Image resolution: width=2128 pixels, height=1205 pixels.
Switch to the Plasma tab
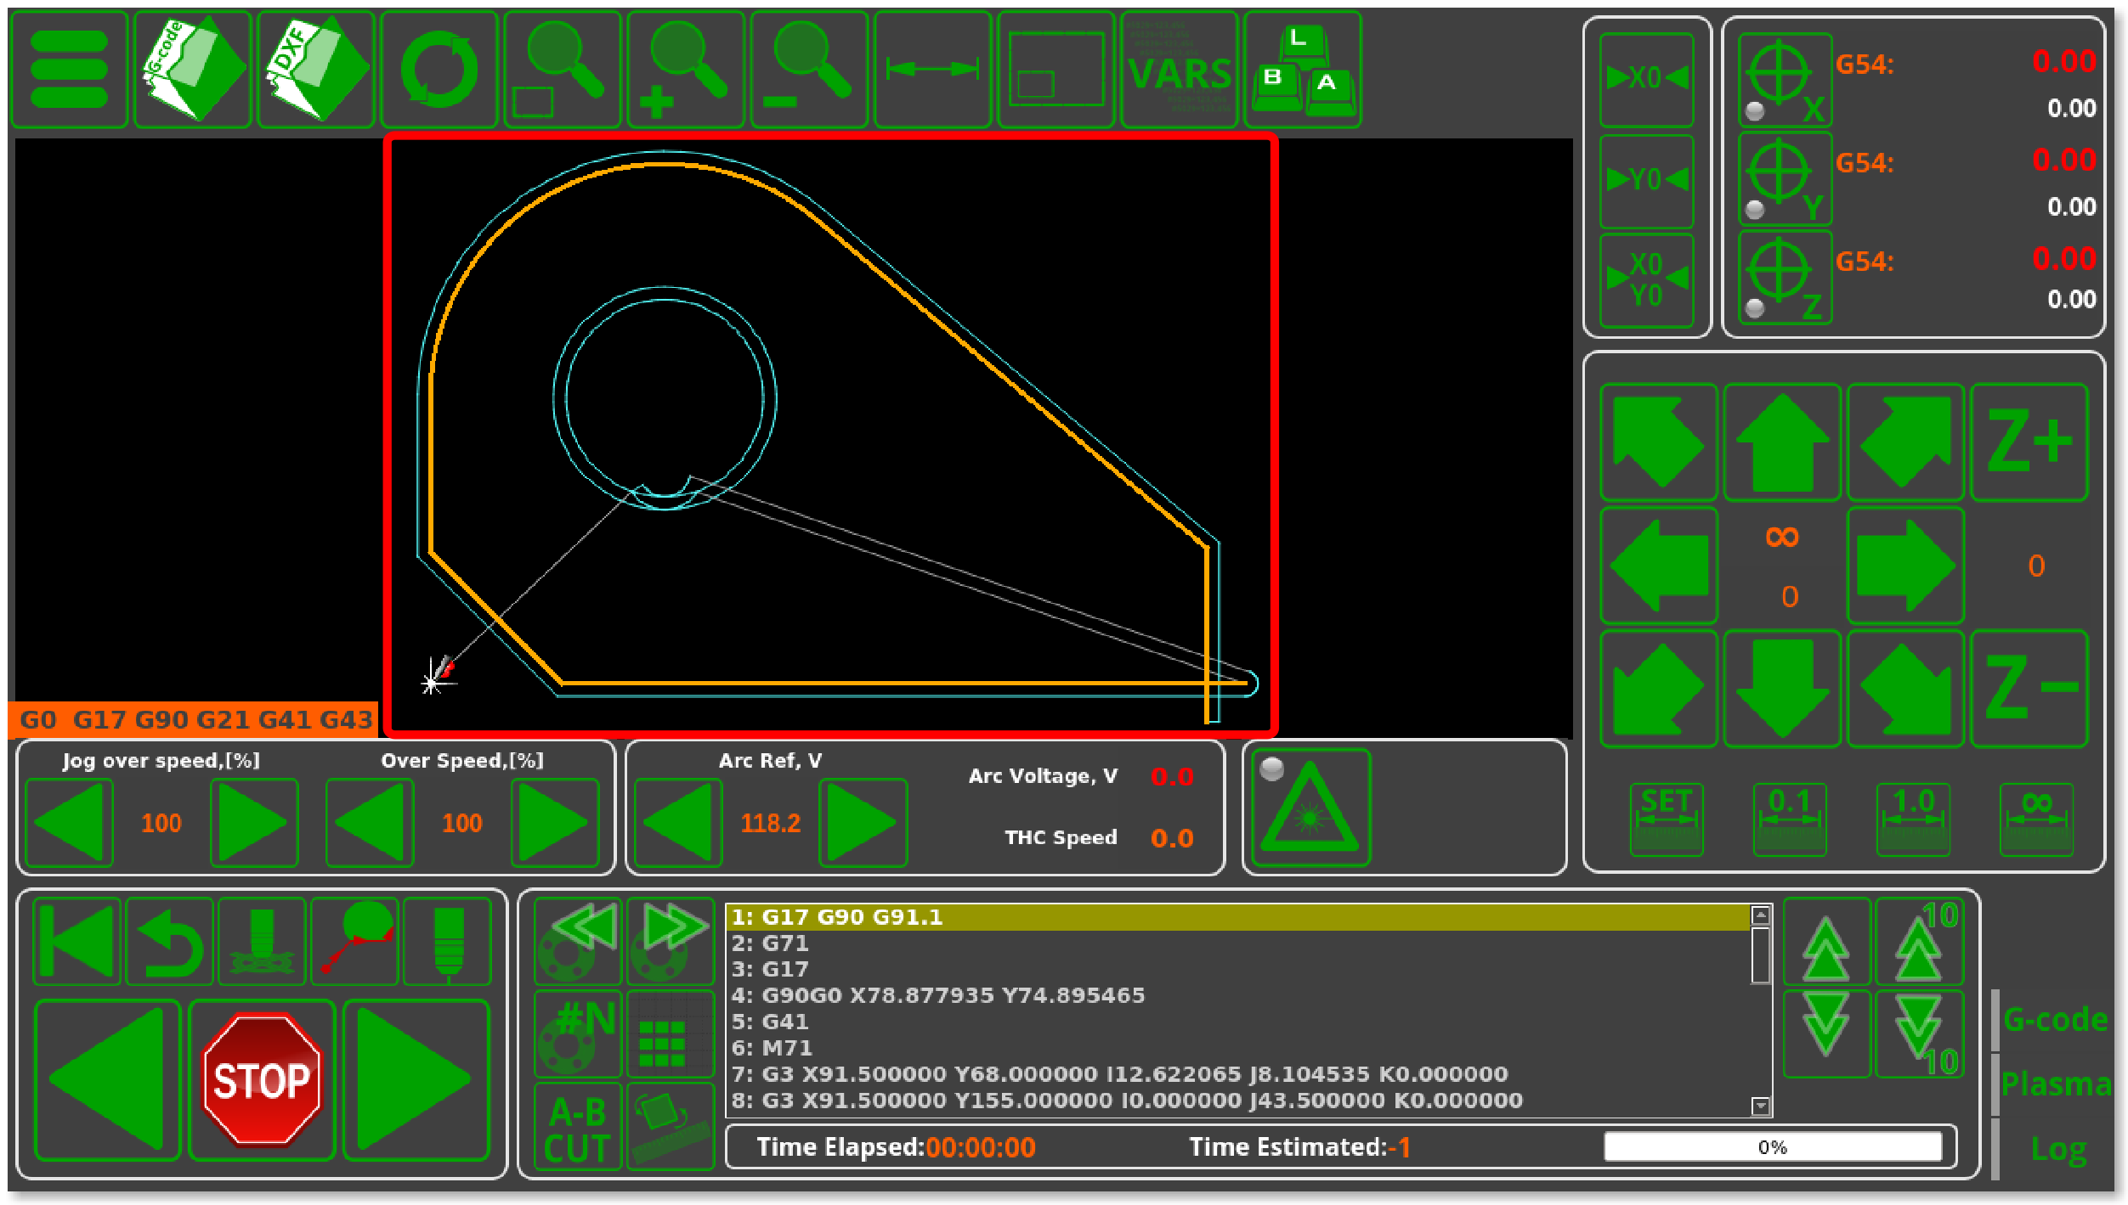2055,1084
